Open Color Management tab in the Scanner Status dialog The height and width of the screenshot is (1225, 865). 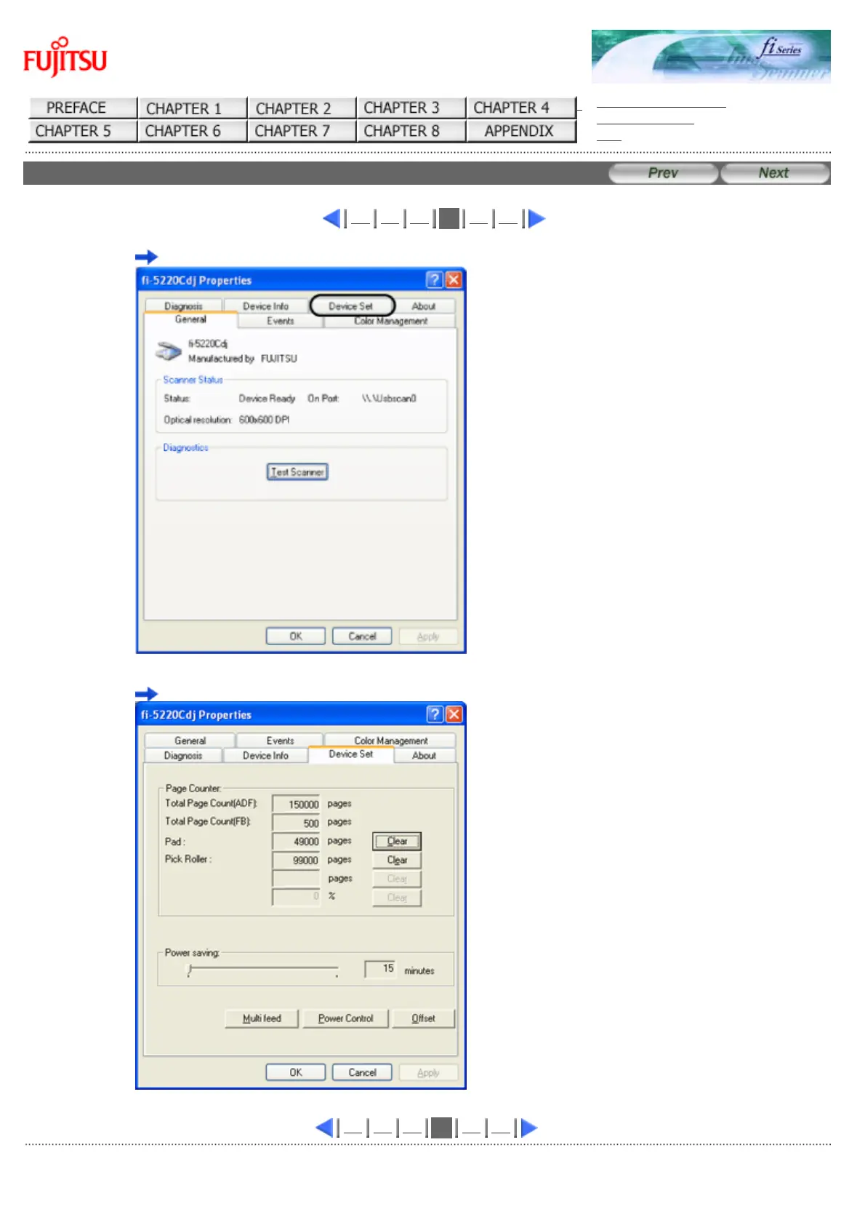tap(390, 321)
